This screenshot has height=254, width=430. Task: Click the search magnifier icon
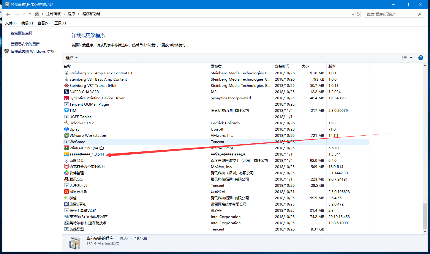click(420, 14)
